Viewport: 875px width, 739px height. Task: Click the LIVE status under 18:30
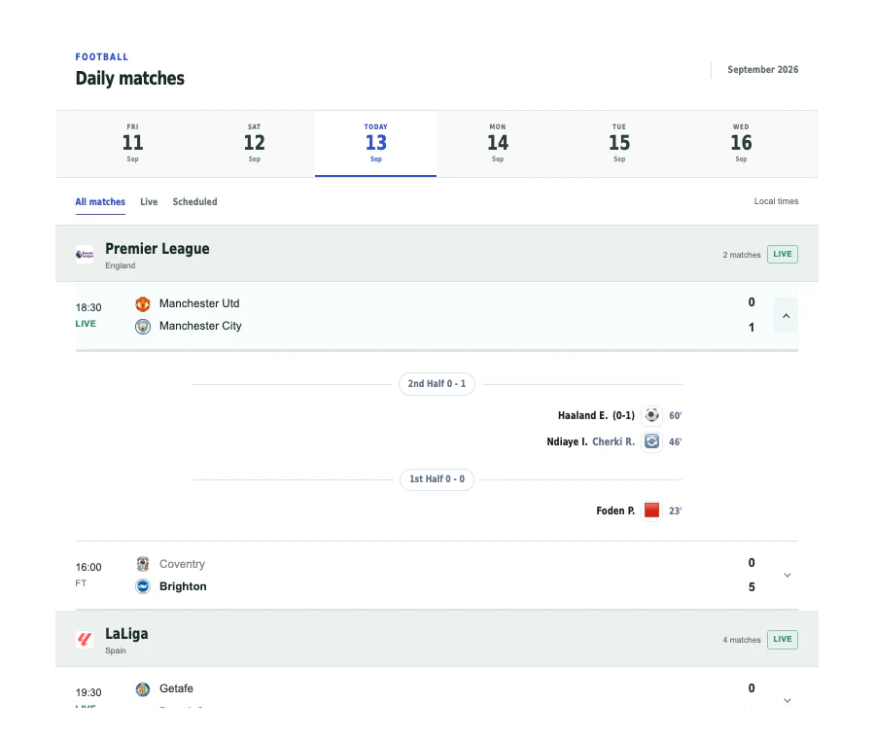point(86,324)
